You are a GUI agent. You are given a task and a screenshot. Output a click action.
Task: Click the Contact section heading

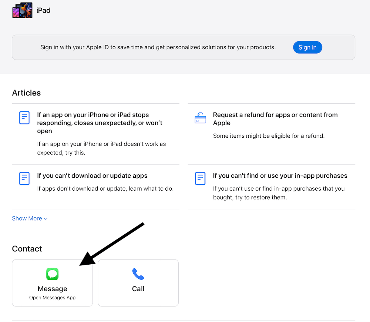pyautogui.click(x=27, y=249)
